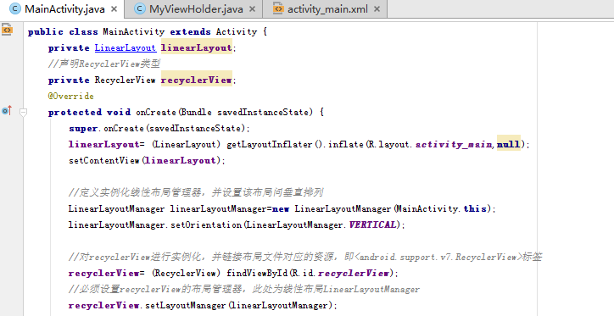Open the MyViewHolder.java tab

[194, 8]
